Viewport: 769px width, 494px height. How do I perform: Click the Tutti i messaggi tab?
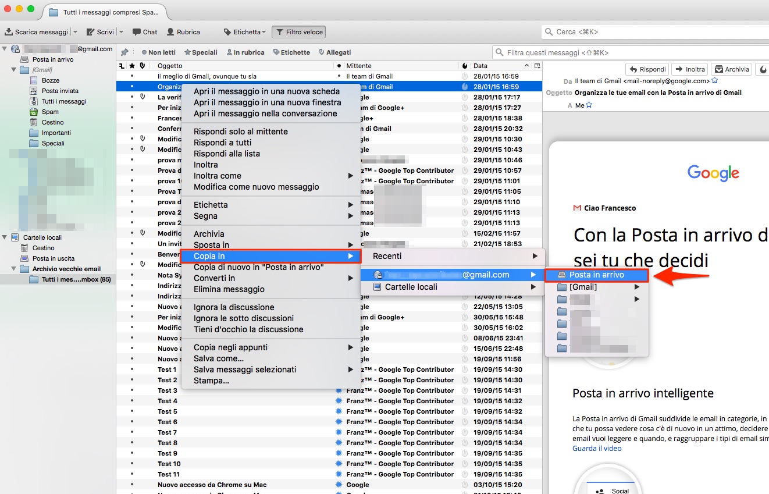click(104, 12)
